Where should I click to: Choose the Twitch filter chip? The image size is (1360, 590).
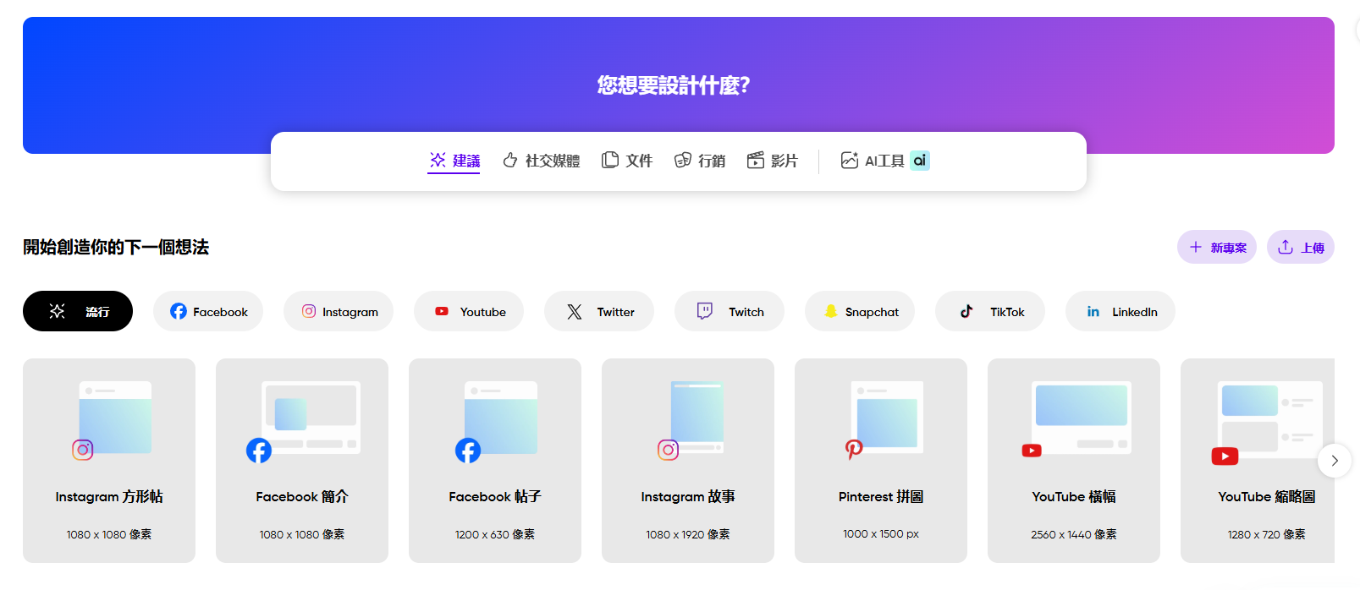(730, 311)
